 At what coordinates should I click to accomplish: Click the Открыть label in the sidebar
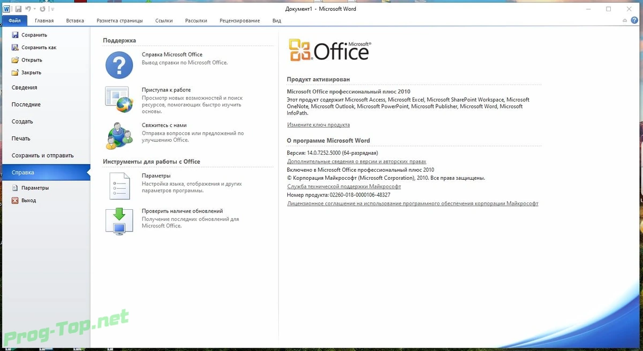tap(32, 60)
